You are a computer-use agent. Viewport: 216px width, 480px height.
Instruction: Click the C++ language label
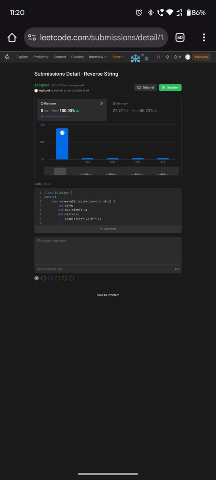48,184
